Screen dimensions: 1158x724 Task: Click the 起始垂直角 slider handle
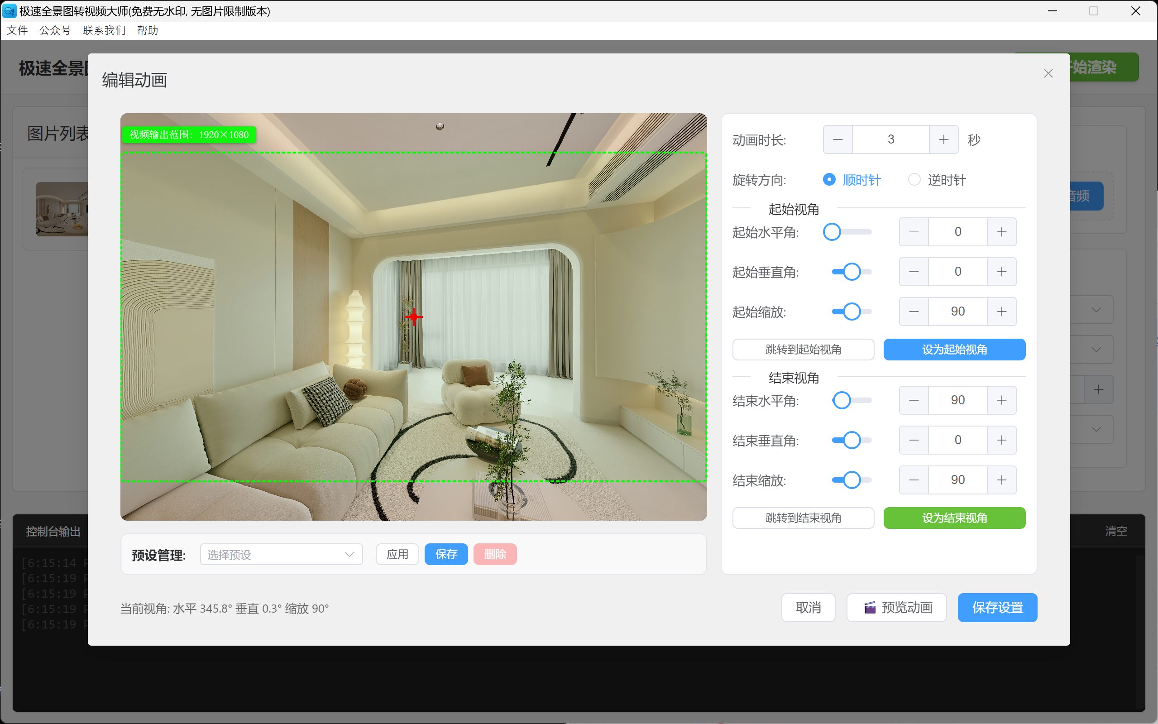852,272
